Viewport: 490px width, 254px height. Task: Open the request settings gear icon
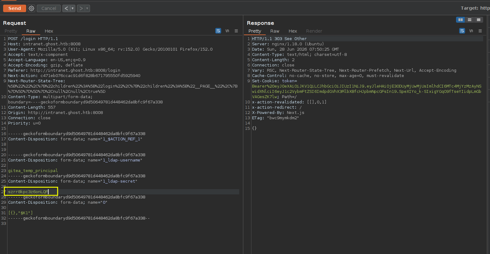[31, 8]
